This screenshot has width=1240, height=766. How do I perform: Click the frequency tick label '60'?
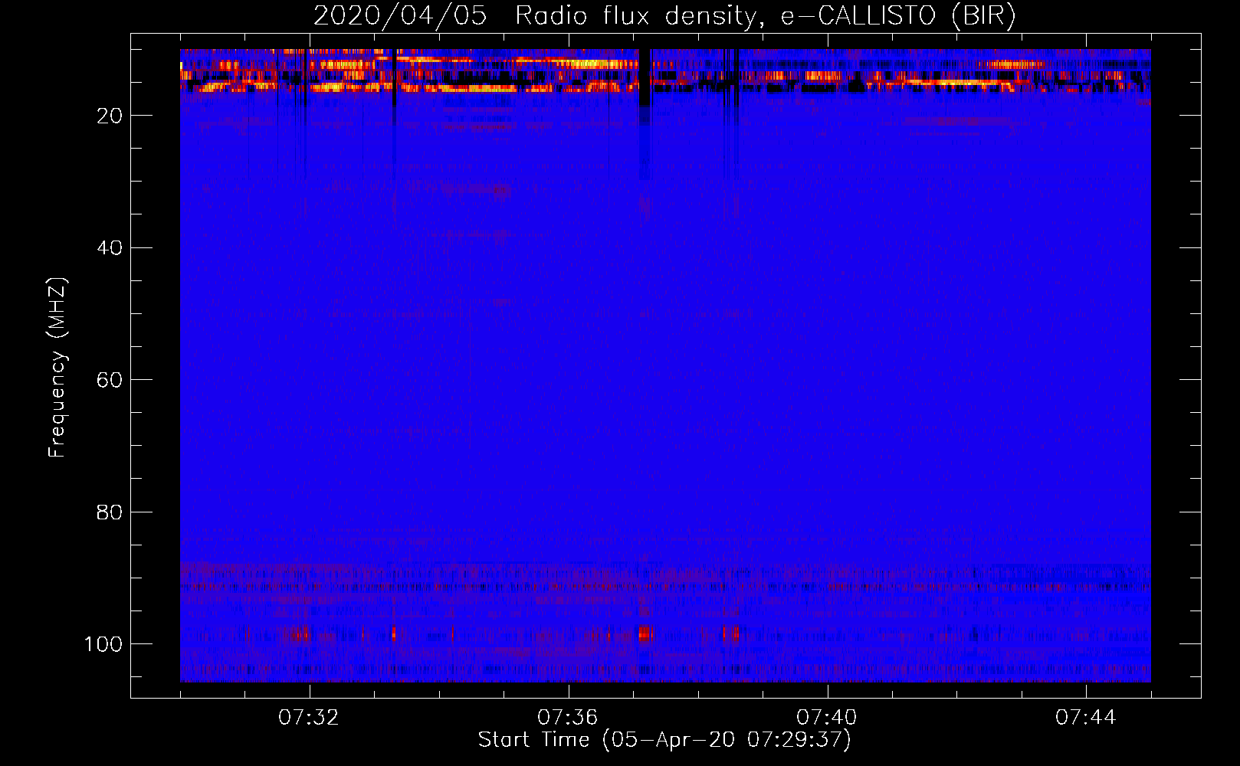click(110, 380)
